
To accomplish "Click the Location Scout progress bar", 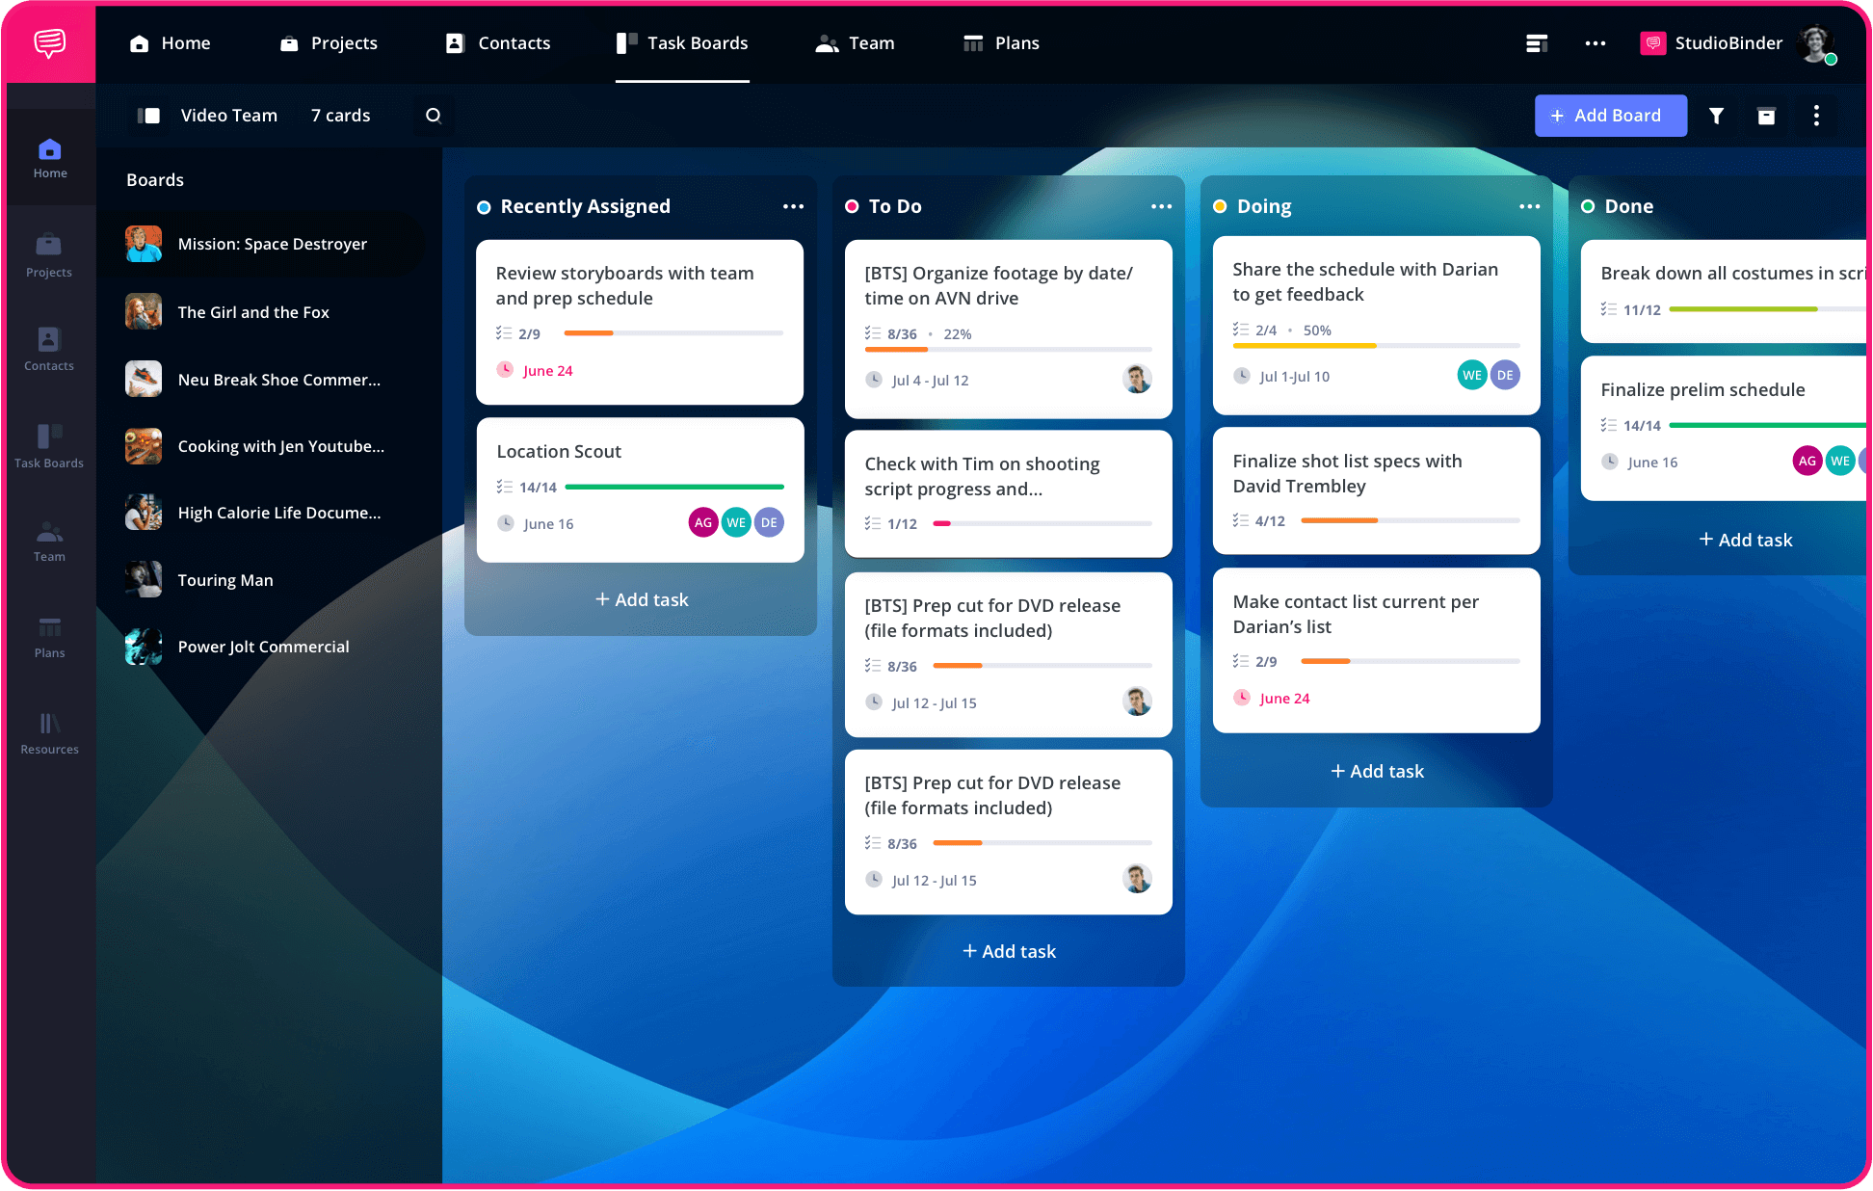I will click(x=671, y=488).
